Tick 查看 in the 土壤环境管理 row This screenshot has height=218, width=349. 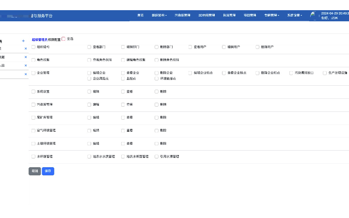coord(123,143)
